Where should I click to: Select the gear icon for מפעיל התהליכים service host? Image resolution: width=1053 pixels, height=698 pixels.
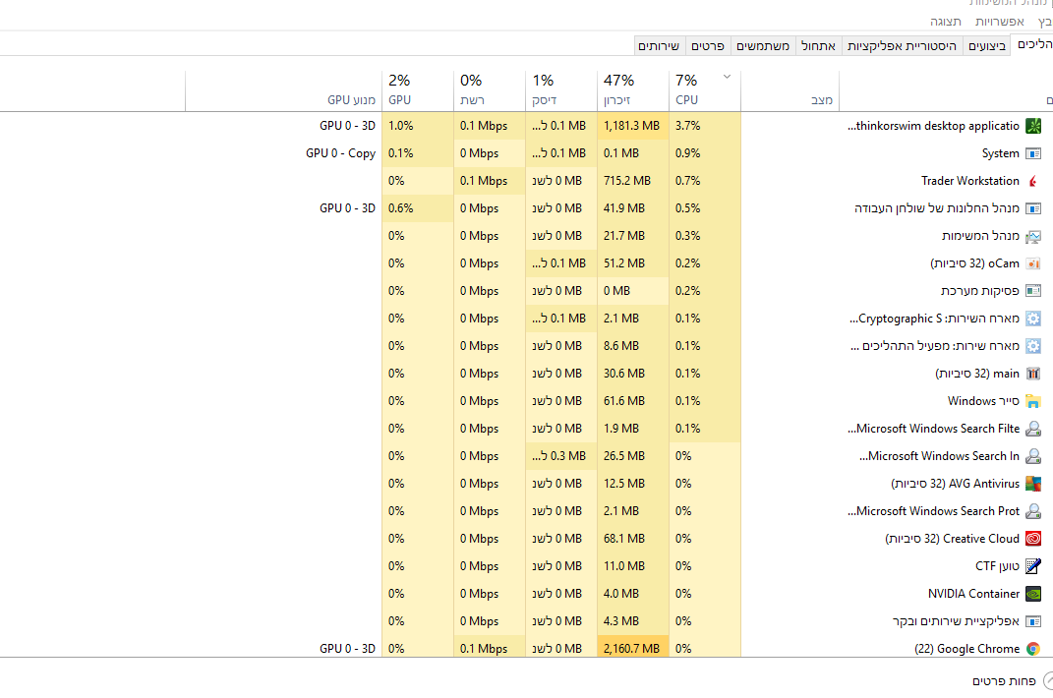[1033, 346]
